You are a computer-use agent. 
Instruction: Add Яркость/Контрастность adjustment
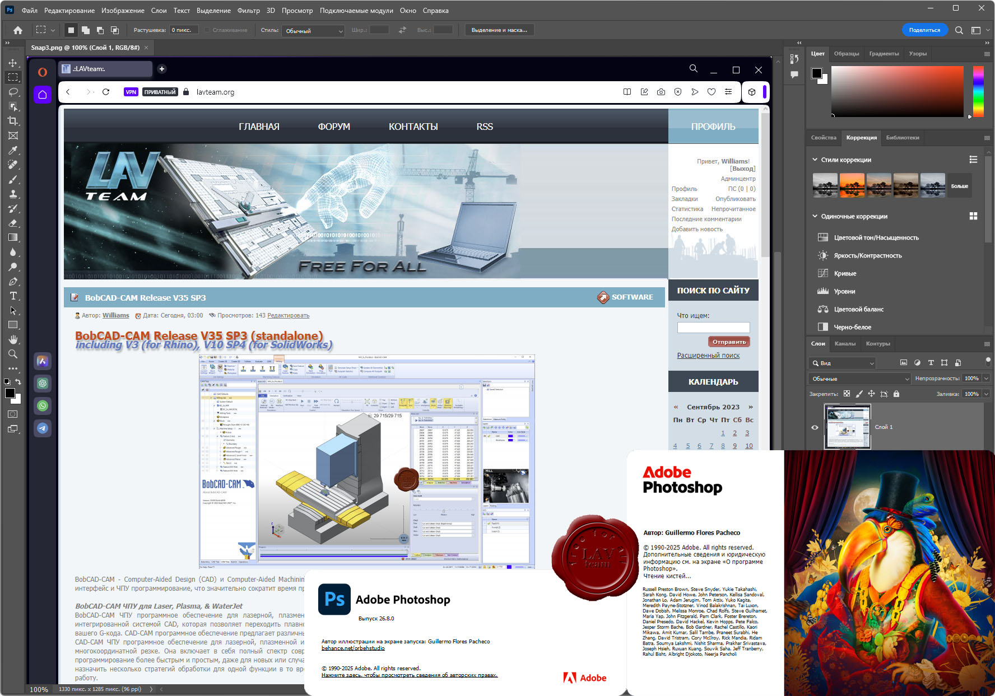[867, 255]
